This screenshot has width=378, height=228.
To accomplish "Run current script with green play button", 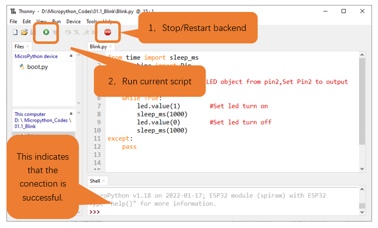I will click(x=46, y=32).
